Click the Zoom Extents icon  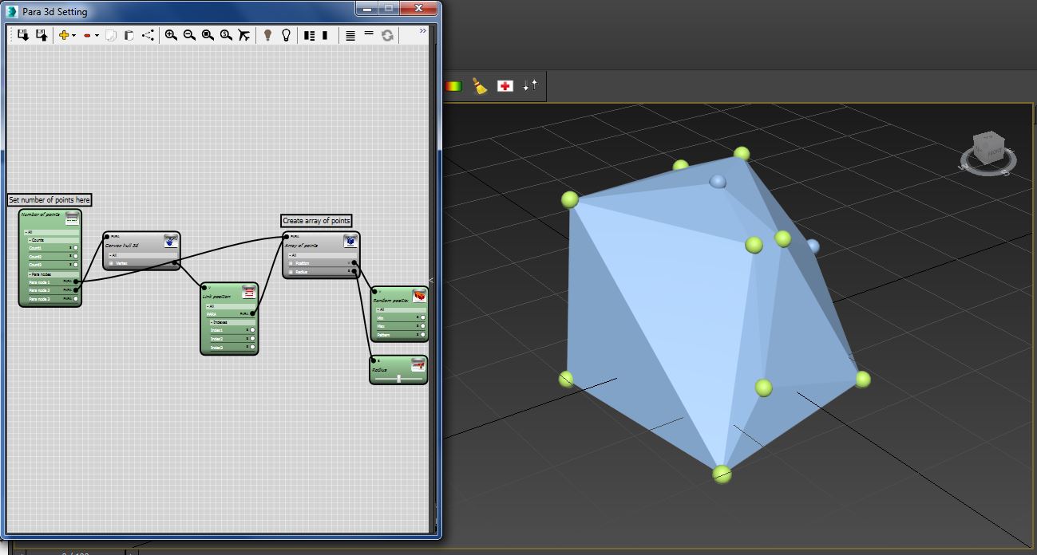click(x=206, y=35)
